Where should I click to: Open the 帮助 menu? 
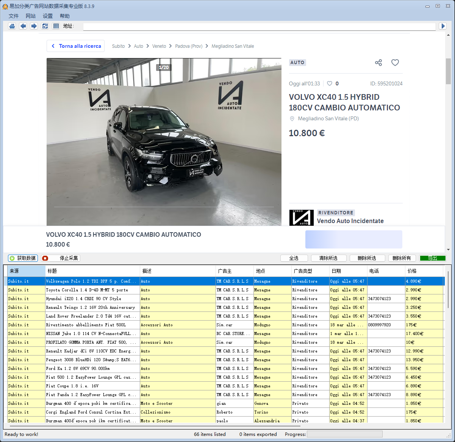point(65,16)
